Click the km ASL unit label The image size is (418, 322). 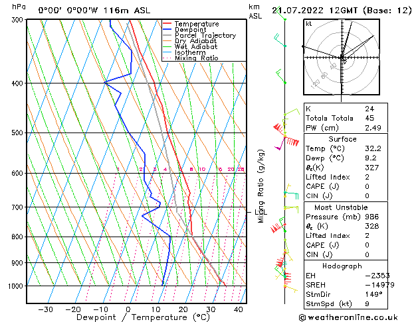(x=255, y=11)
